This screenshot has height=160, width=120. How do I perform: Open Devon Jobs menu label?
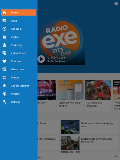coord(18,69)
